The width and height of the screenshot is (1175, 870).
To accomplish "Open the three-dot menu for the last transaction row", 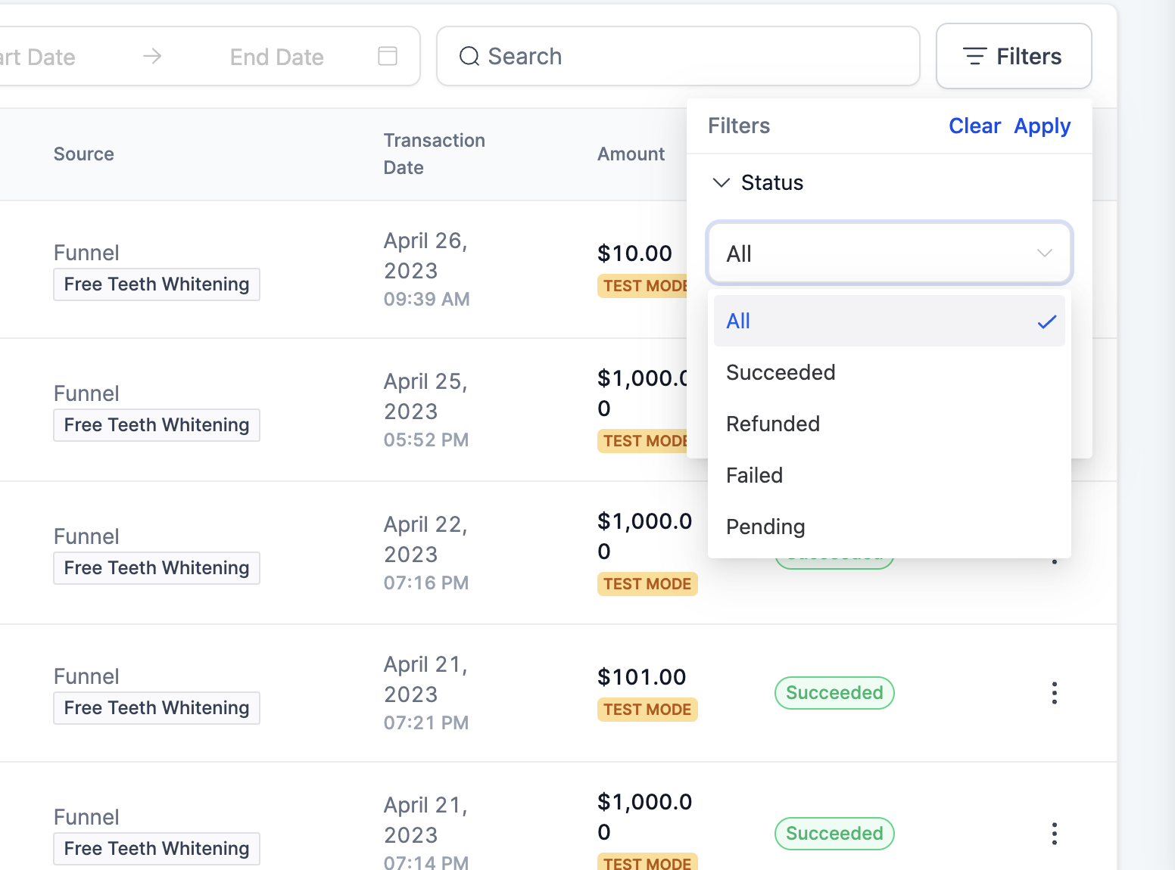I will pos(1054,834).
